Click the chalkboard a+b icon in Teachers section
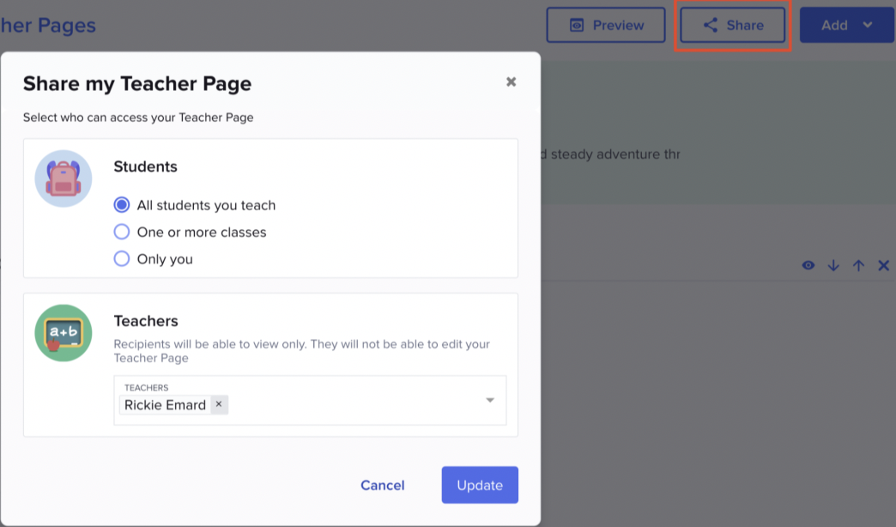 tap(63, 332)
